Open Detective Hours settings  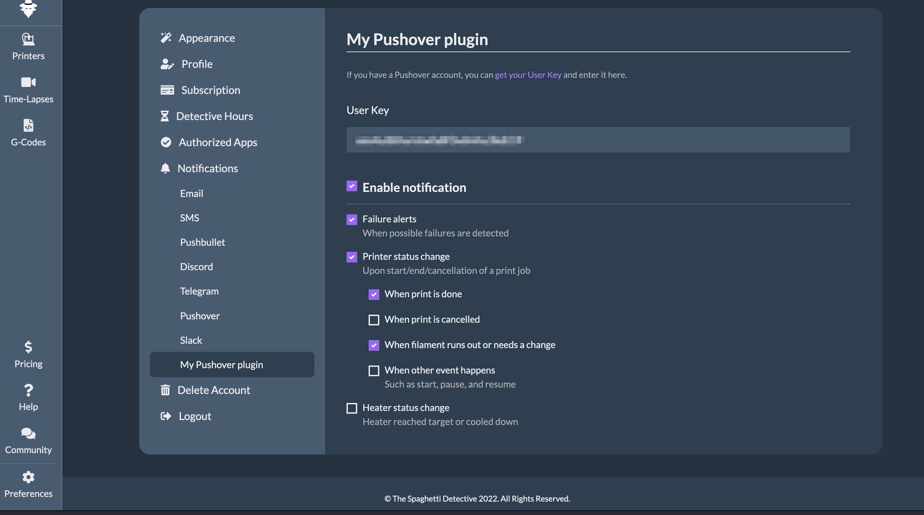(x=214, y=116)
